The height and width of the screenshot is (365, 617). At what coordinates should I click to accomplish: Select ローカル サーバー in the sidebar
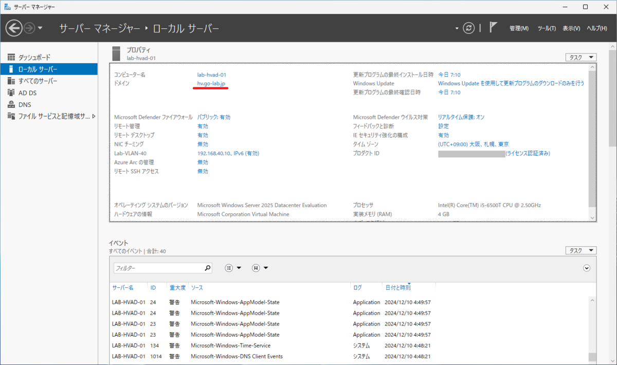49,69
